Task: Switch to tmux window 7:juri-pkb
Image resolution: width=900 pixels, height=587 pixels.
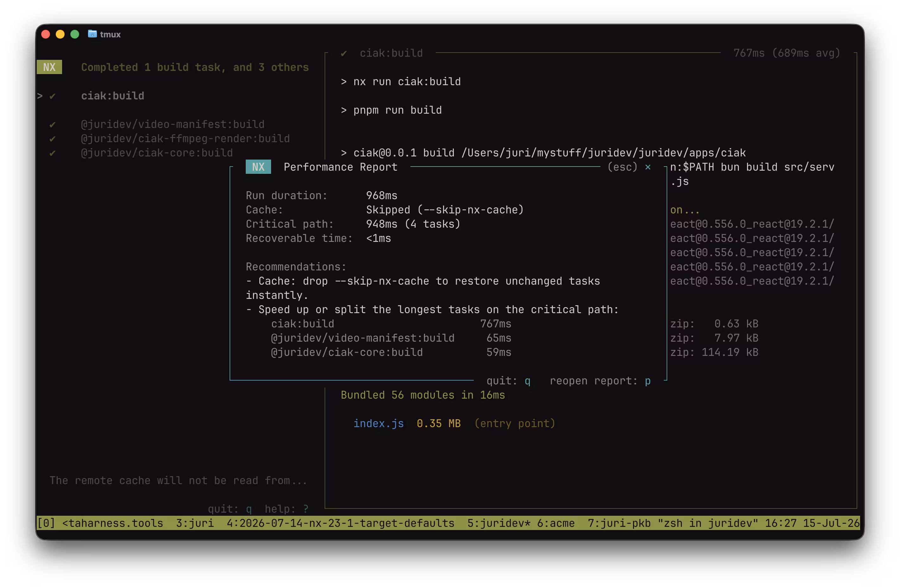Action: click(619, 523)
